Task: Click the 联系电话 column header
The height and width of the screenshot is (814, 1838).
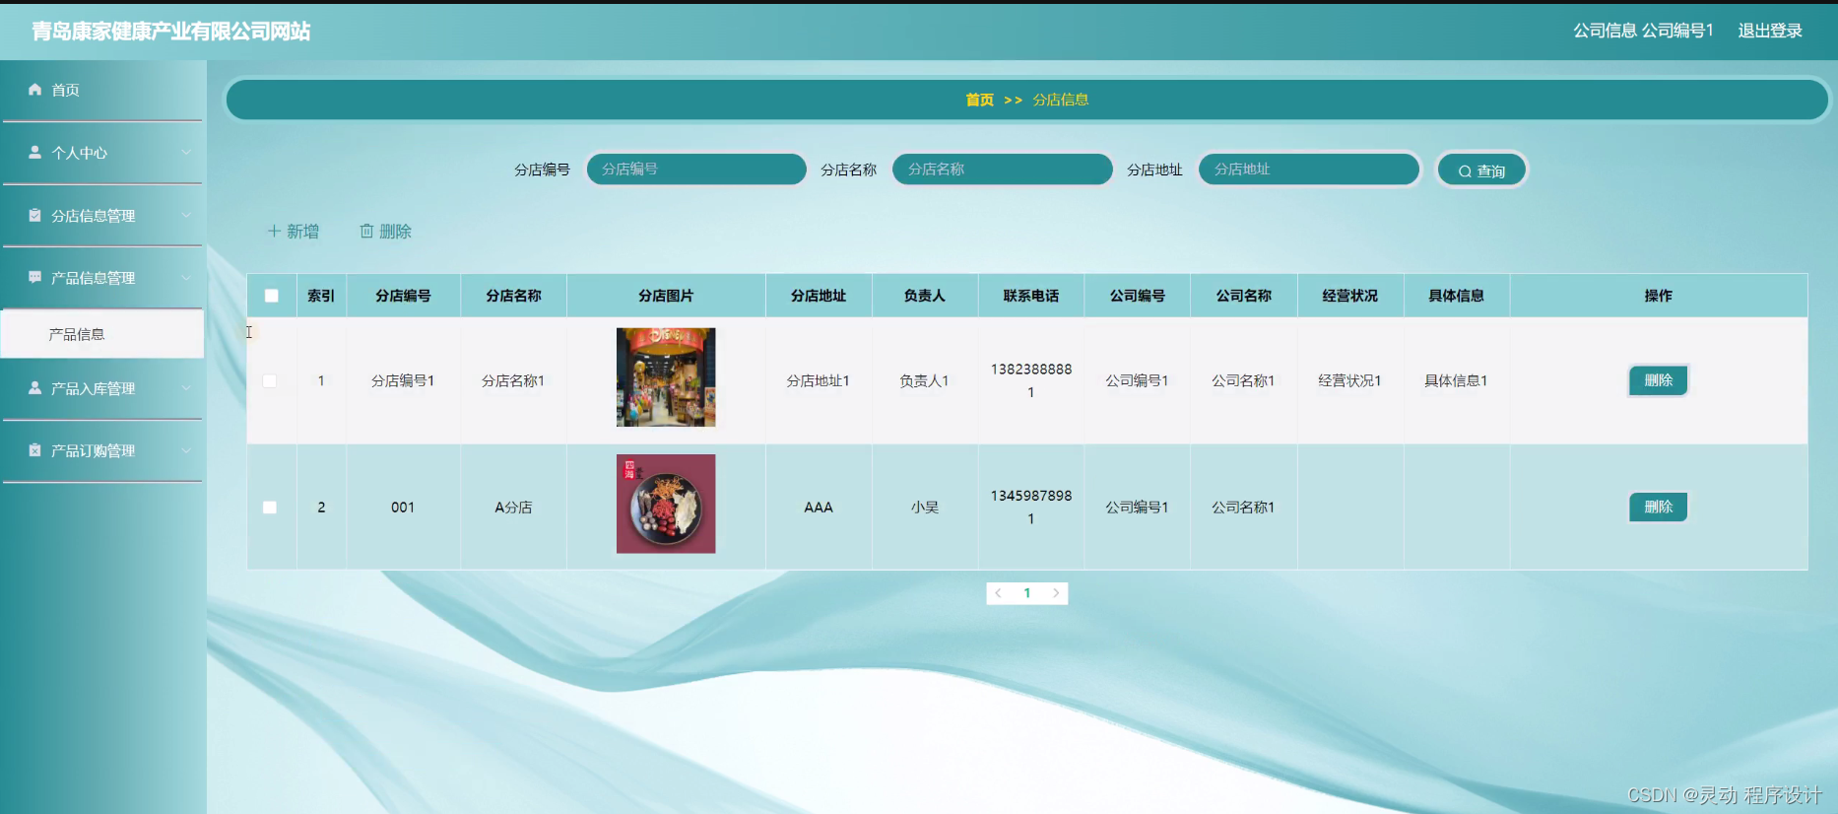Action: click(x=1031, y=296)
